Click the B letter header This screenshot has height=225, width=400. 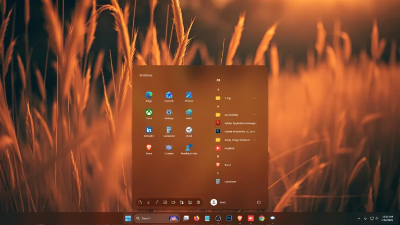[218, 156]
